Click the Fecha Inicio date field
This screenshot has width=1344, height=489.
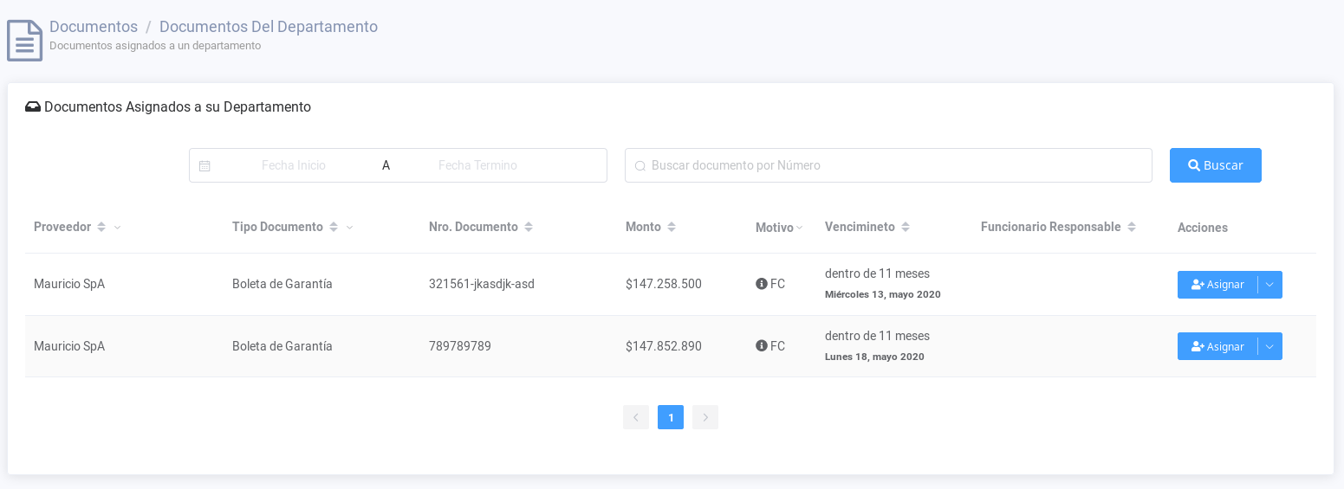pyautogui.click(x=294, y=165)
